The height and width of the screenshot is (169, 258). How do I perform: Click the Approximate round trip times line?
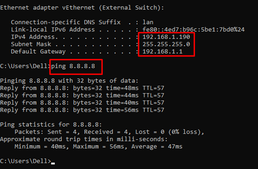(84, 139)
